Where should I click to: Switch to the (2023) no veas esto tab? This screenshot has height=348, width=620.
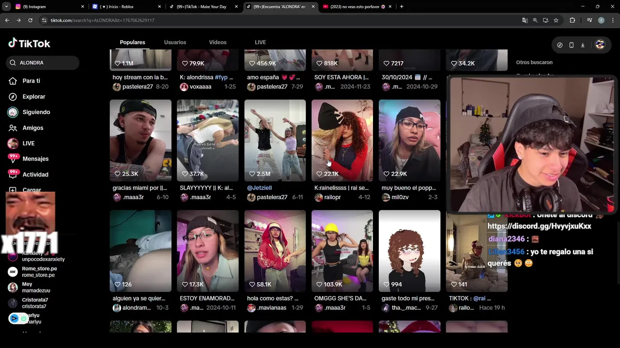point(358,7)
